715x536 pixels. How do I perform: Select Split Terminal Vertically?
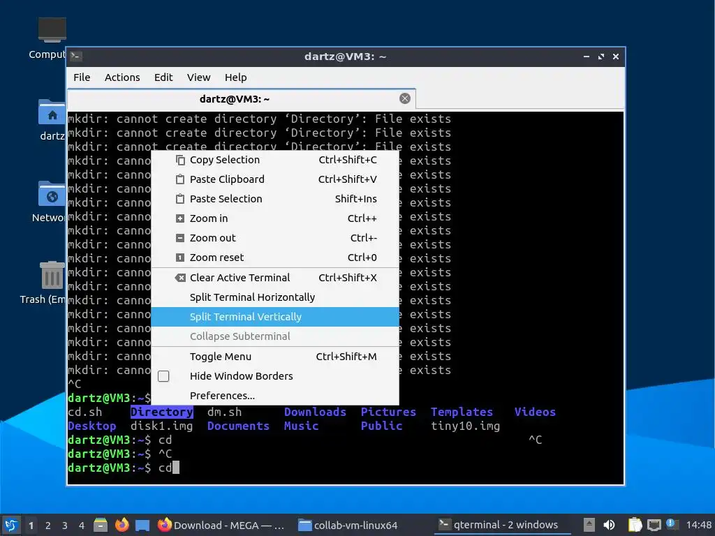275,317
